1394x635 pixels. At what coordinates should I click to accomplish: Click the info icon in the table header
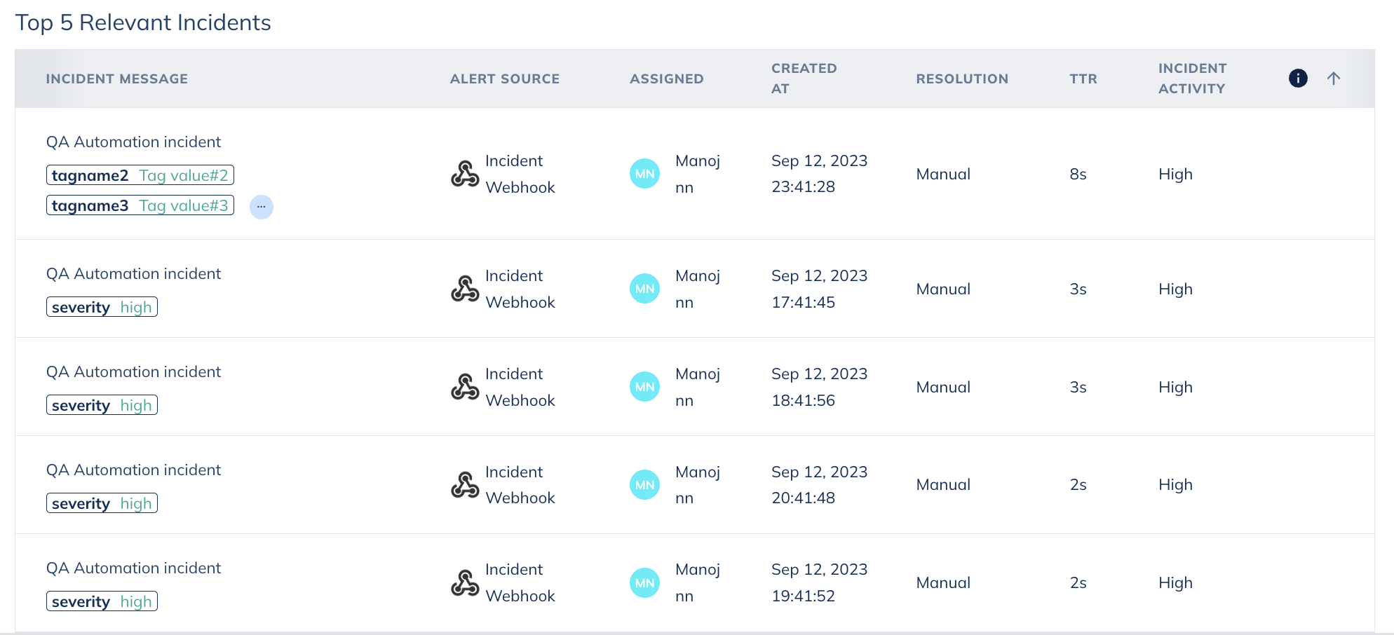tap(1298, 78)
